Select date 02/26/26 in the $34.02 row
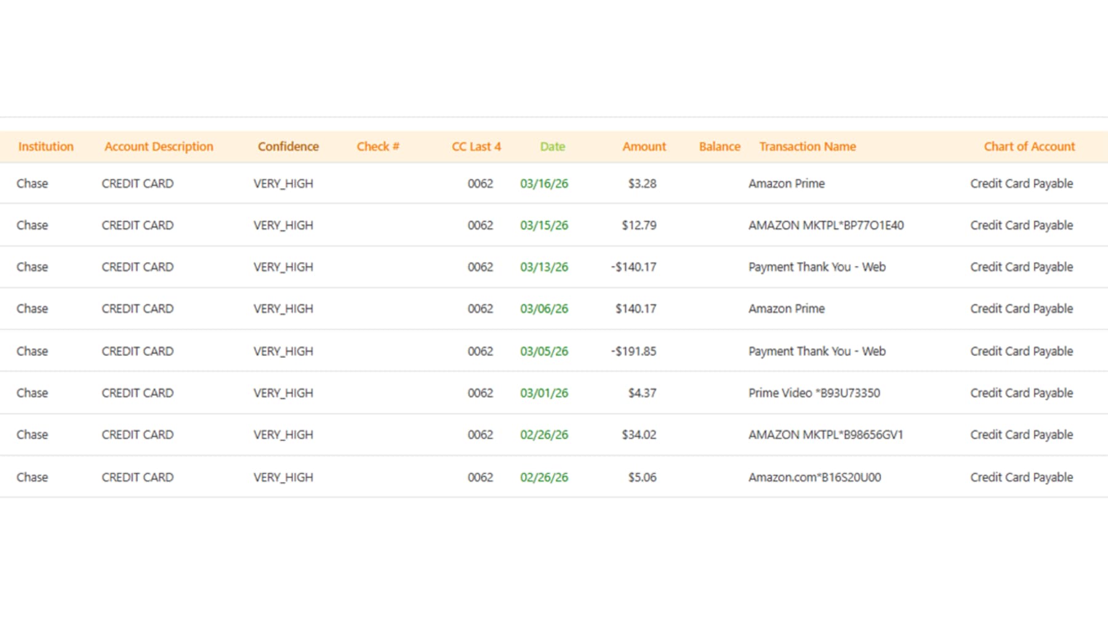Viewport: 1108px width, 624px height. 544,435
